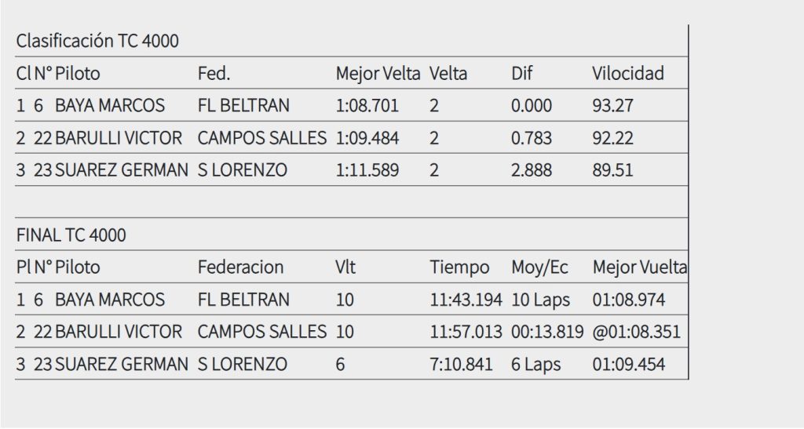The width and height of the screenshot is (804, 429).
Task: Select the gap value 00:13.819
Action: pyautogui.click(x=547, y=333)
